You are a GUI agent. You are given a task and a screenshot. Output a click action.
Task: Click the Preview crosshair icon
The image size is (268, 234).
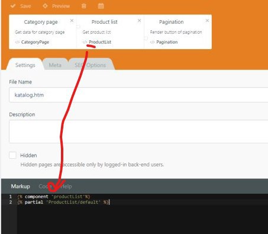tap(45, 6)
